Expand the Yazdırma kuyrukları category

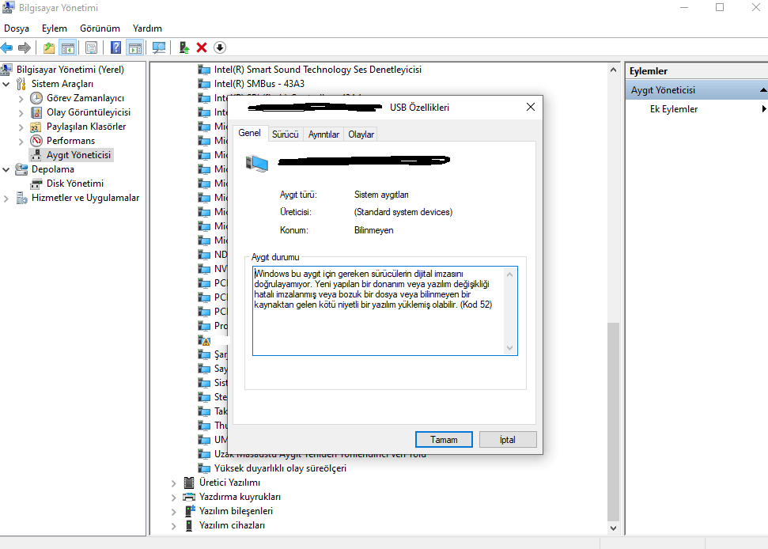173,497
